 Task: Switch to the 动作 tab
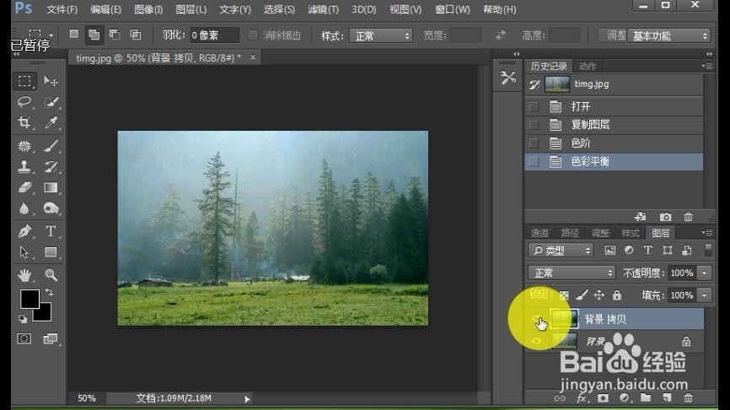[x=588, y=66]
